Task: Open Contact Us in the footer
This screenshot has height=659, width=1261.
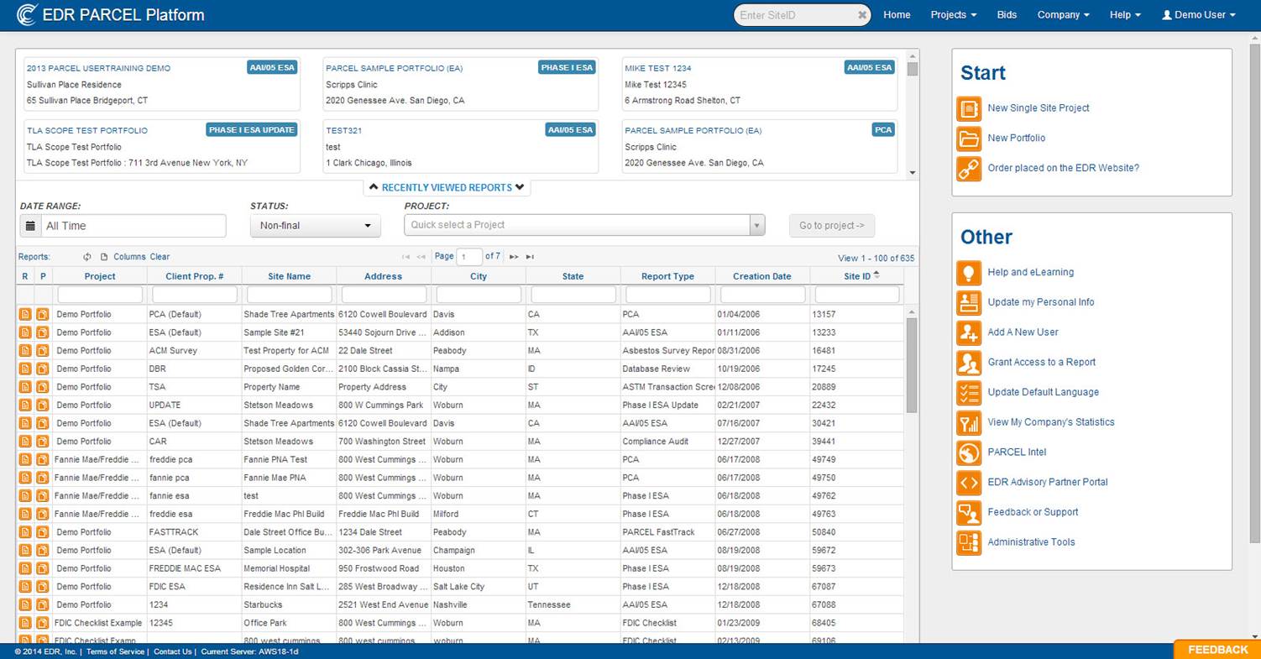Action: coord(173,651)
